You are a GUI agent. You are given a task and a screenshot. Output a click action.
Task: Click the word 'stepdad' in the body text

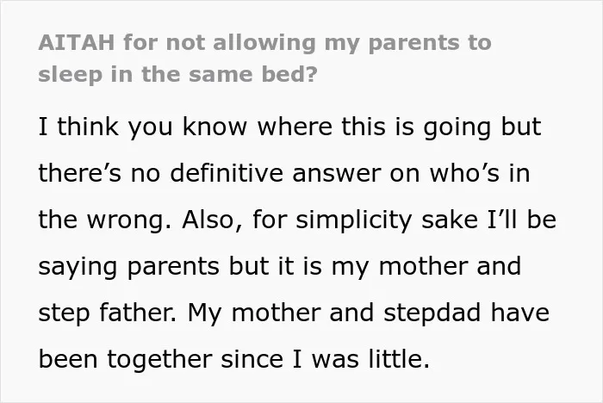point(432,313)
